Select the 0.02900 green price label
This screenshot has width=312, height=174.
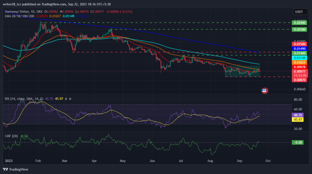[x=300, y=23]
